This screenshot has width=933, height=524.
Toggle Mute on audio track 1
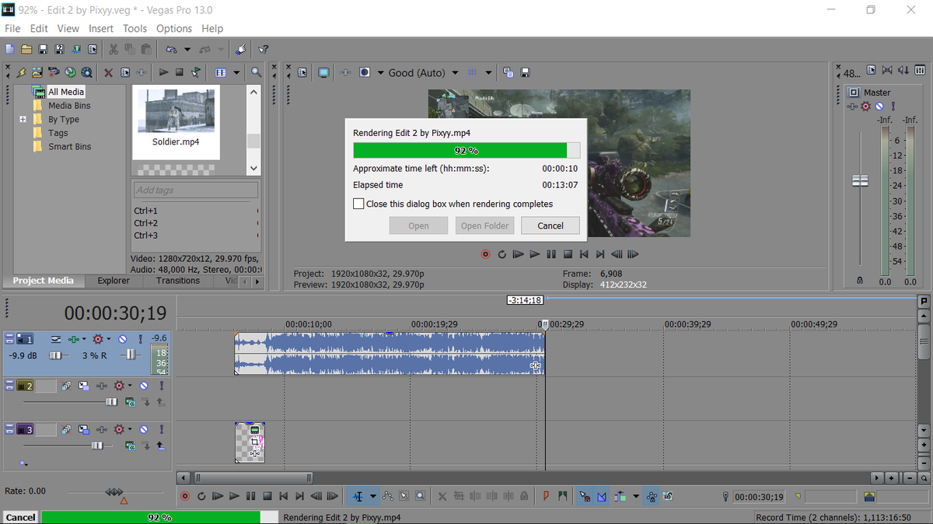coord(123,340)
